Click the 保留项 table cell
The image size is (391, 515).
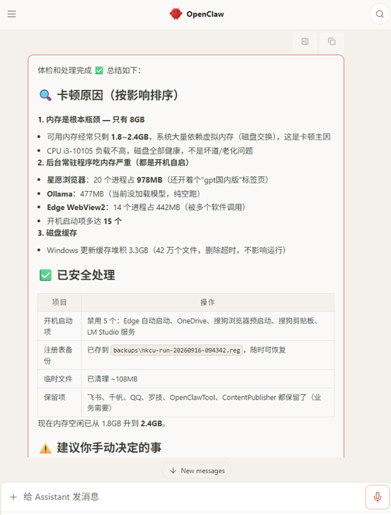click(x=59, y=402)
